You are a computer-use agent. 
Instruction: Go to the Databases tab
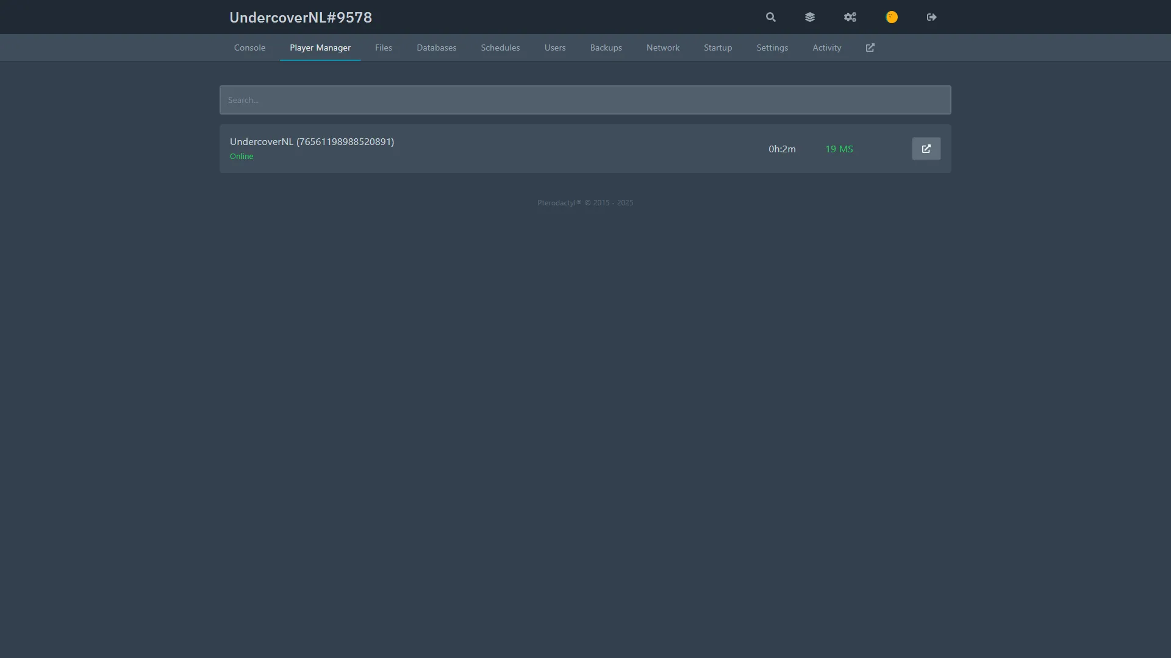(436, 48)
